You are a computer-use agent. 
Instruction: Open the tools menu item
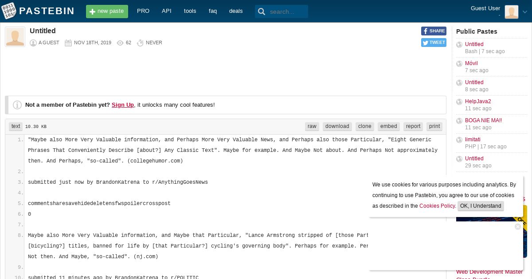190,11
